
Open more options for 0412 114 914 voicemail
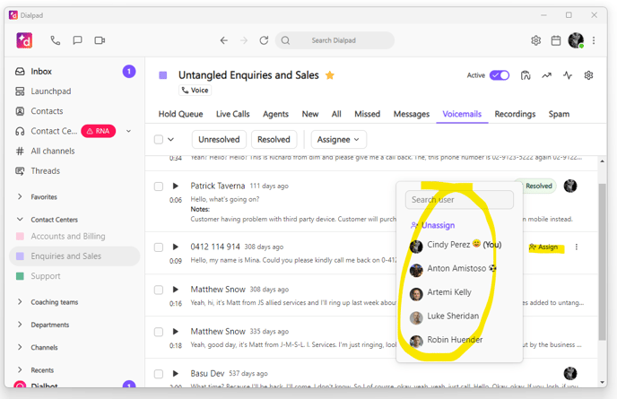click(x=577, y=247)
